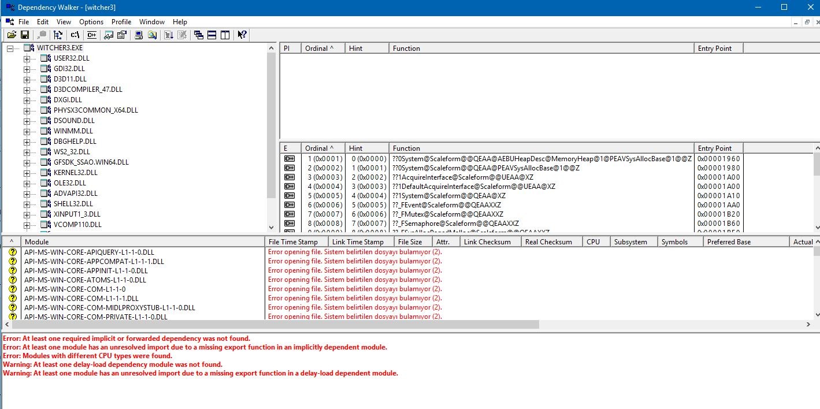
Task: Click the warning icon for API-MS-WIN-CORE-ATOMS-L1-1-0.DLL
Action: 13,280
